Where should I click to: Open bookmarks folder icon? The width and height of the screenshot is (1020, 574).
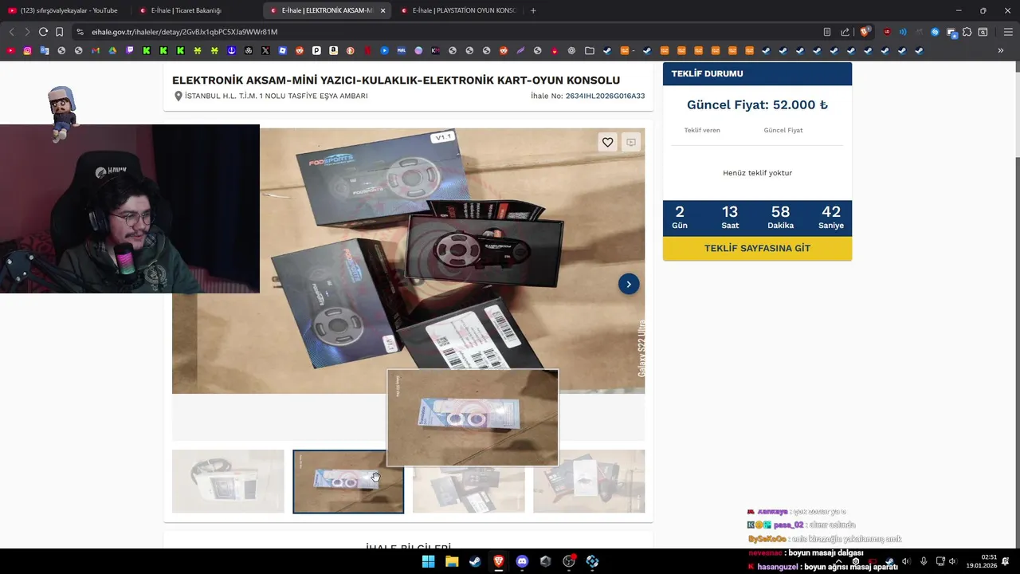click(590, 50)
